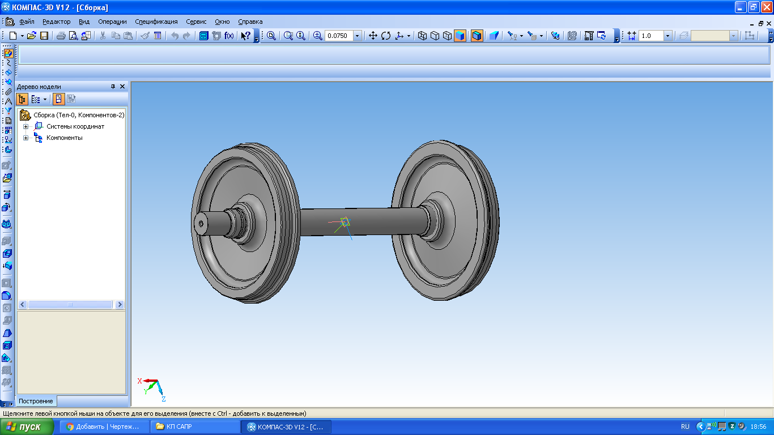This screenshot has height=435, width=774.
Task: Open the Редактор menu
Action: click(x=56, y=22)
